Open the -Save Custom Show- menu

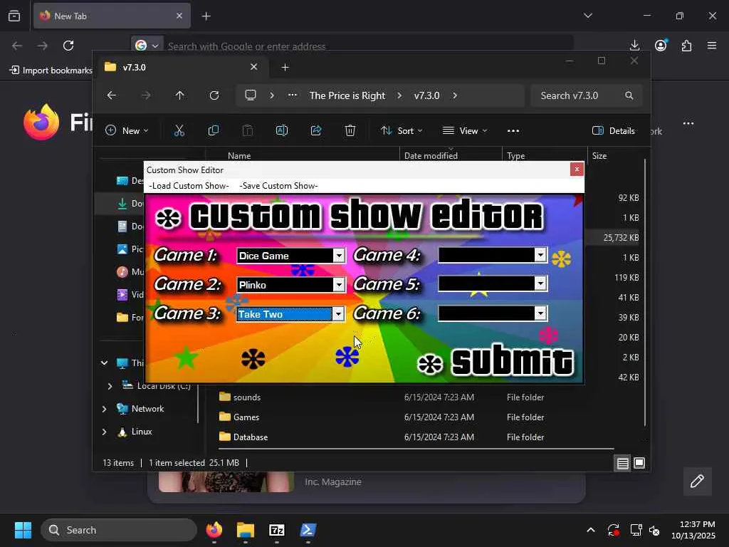278,186
